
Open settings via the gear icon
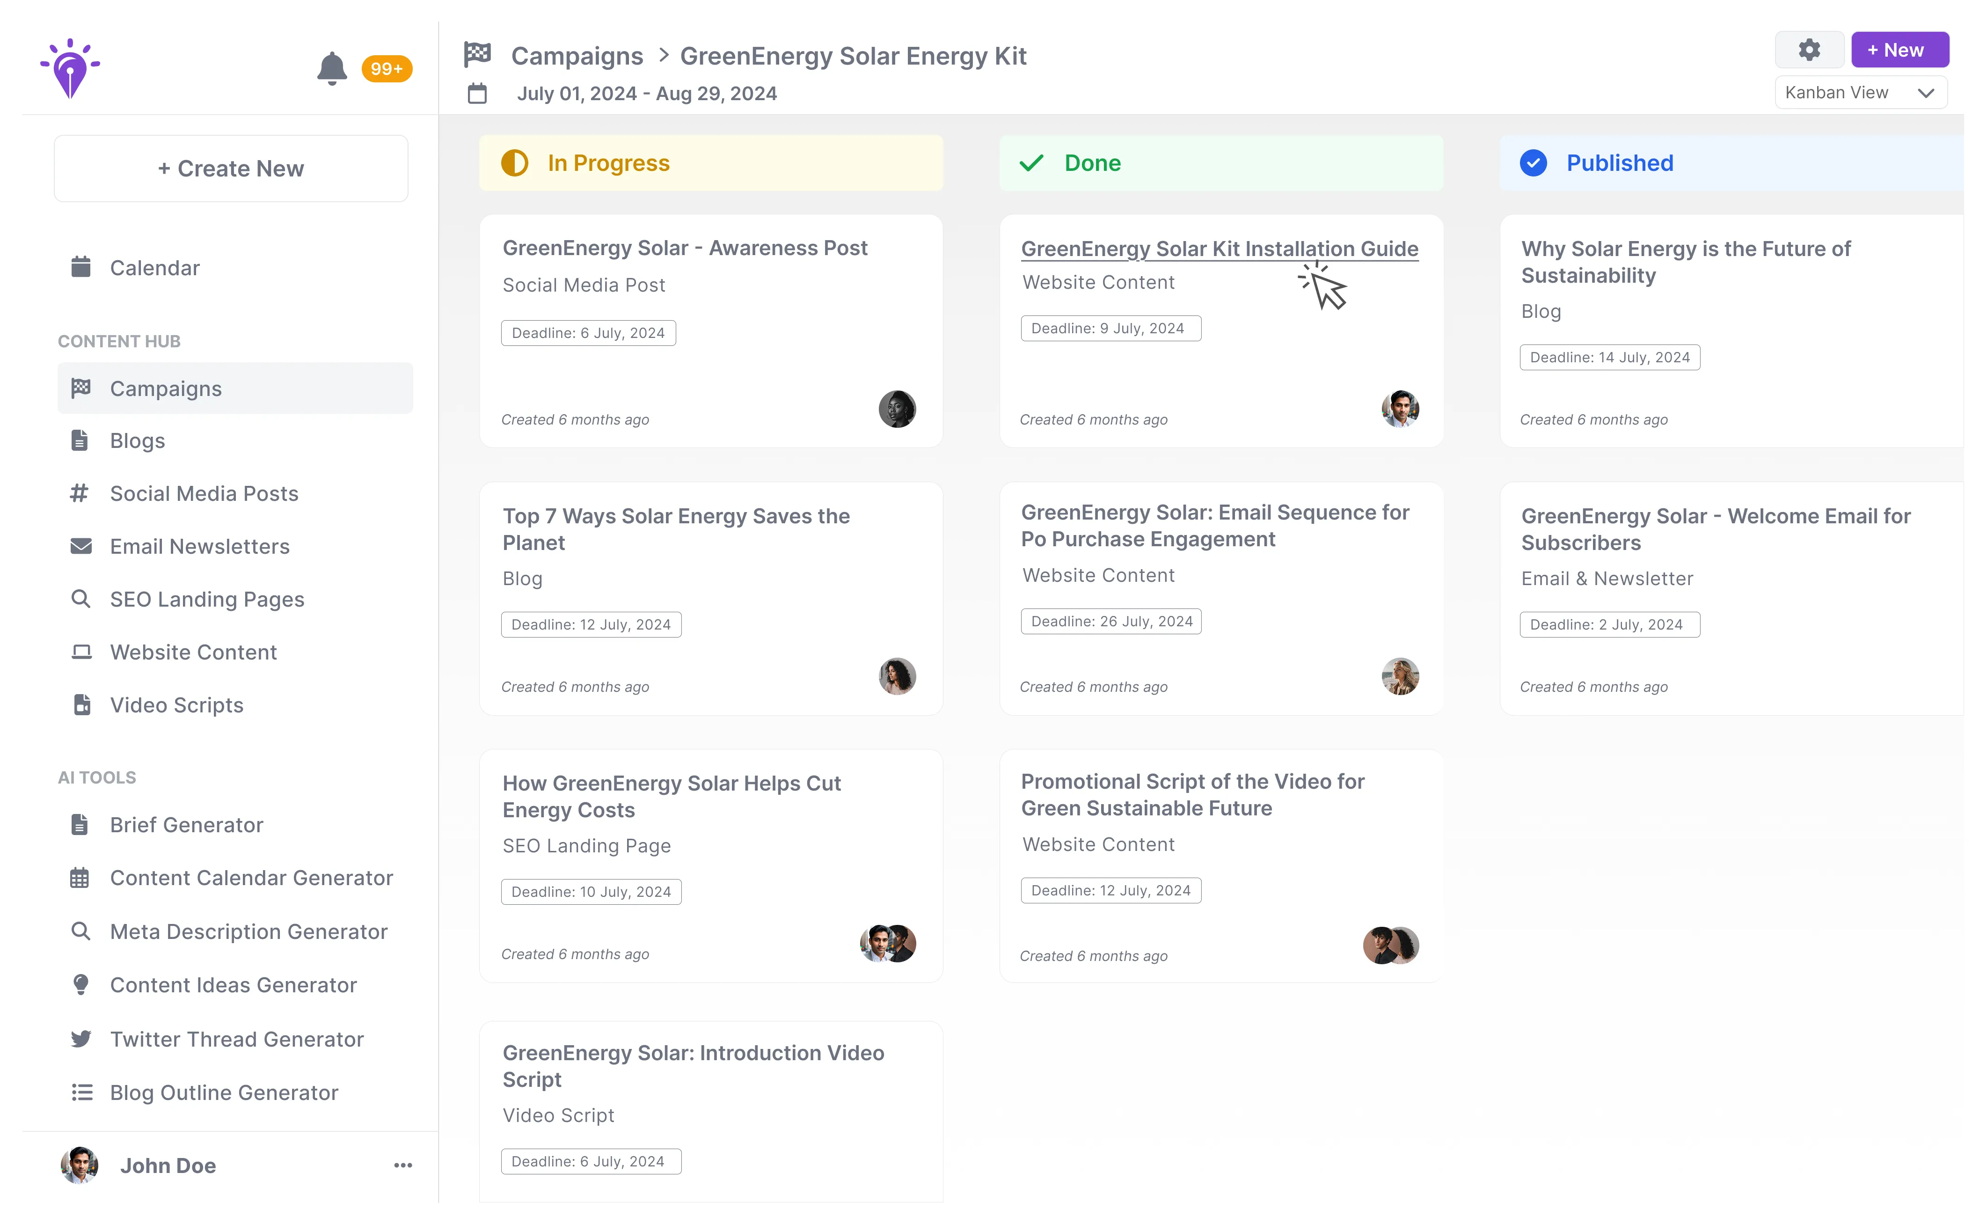(x=1809, y=50)
